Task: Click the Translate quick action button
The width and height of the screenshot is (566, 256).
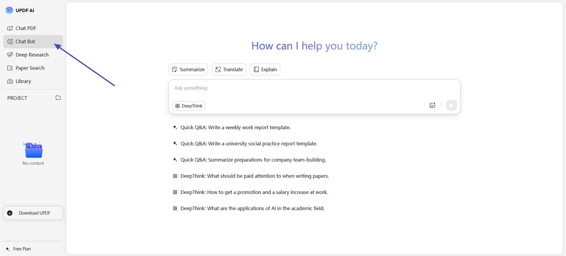Action: 229,70
